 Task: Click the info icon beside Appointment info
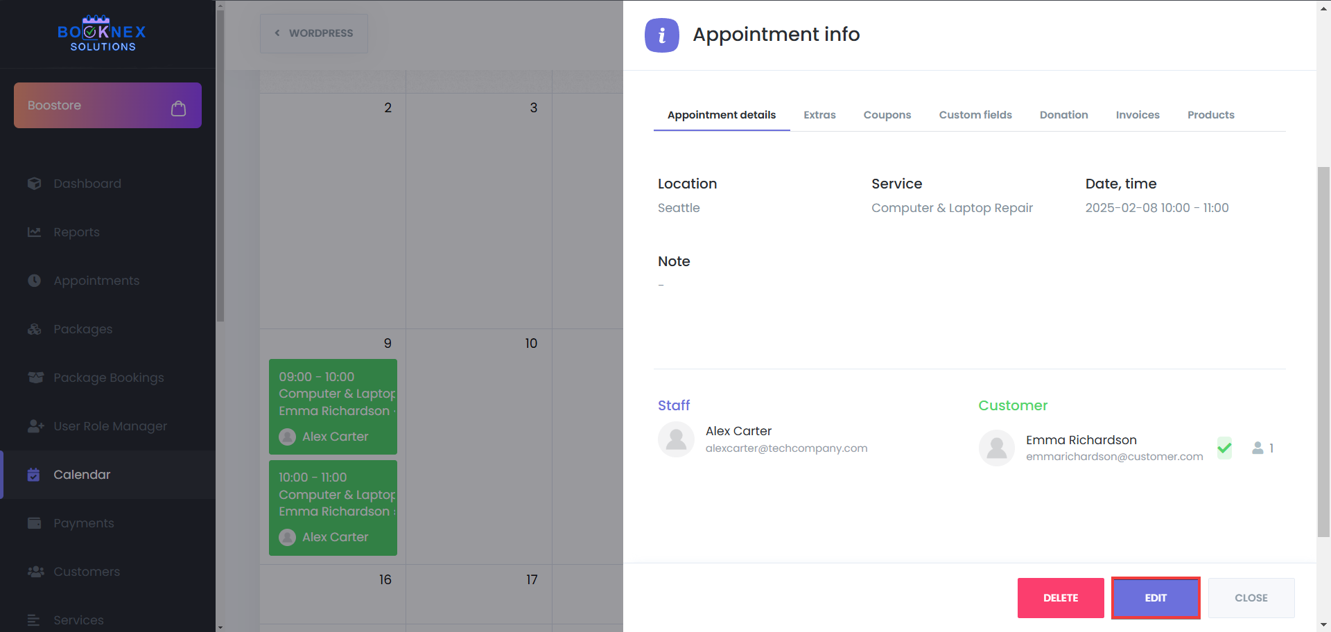[661, 35]
